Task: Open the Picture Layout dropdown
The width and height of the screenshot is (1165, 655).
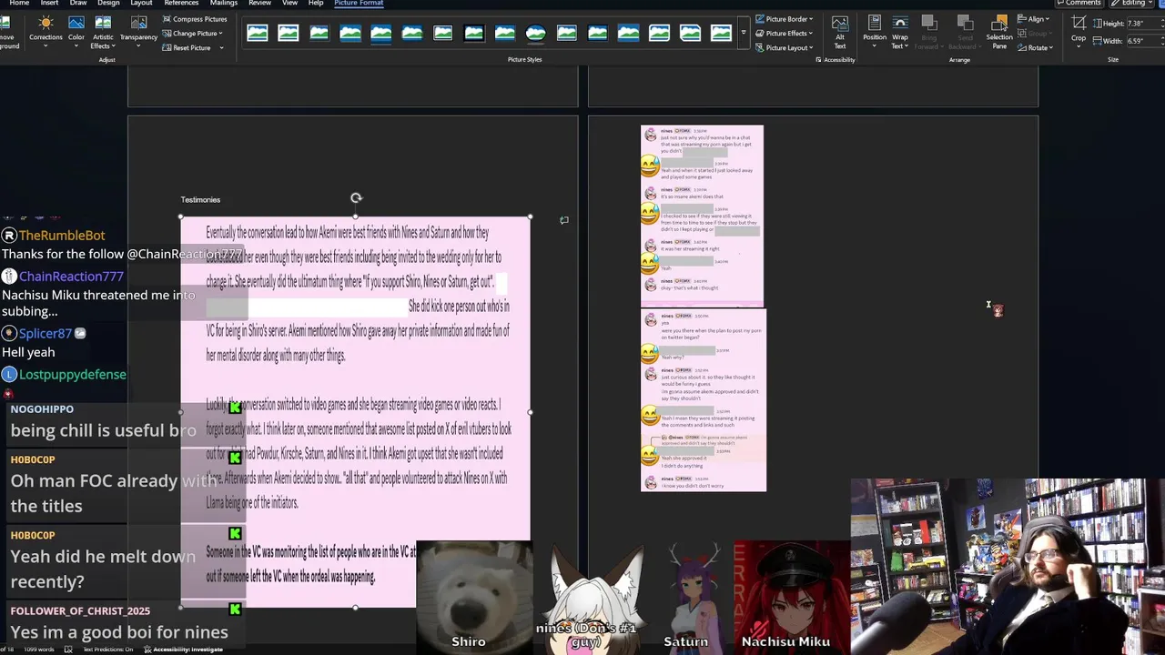Action: 784,47
